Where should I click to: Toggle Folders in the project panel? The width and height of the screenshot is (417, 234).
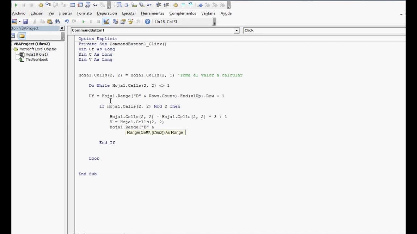click(x=22, y=36)
